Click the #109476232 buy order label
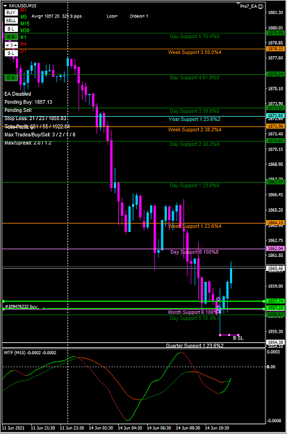 [21, 307]
